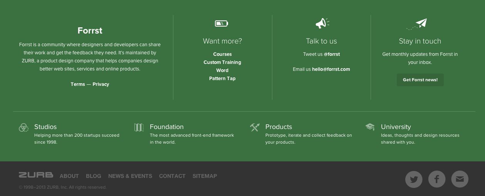Select ABOUT in the footer menu
Viewport: 485px width, 196px height.
pos(69,176)
